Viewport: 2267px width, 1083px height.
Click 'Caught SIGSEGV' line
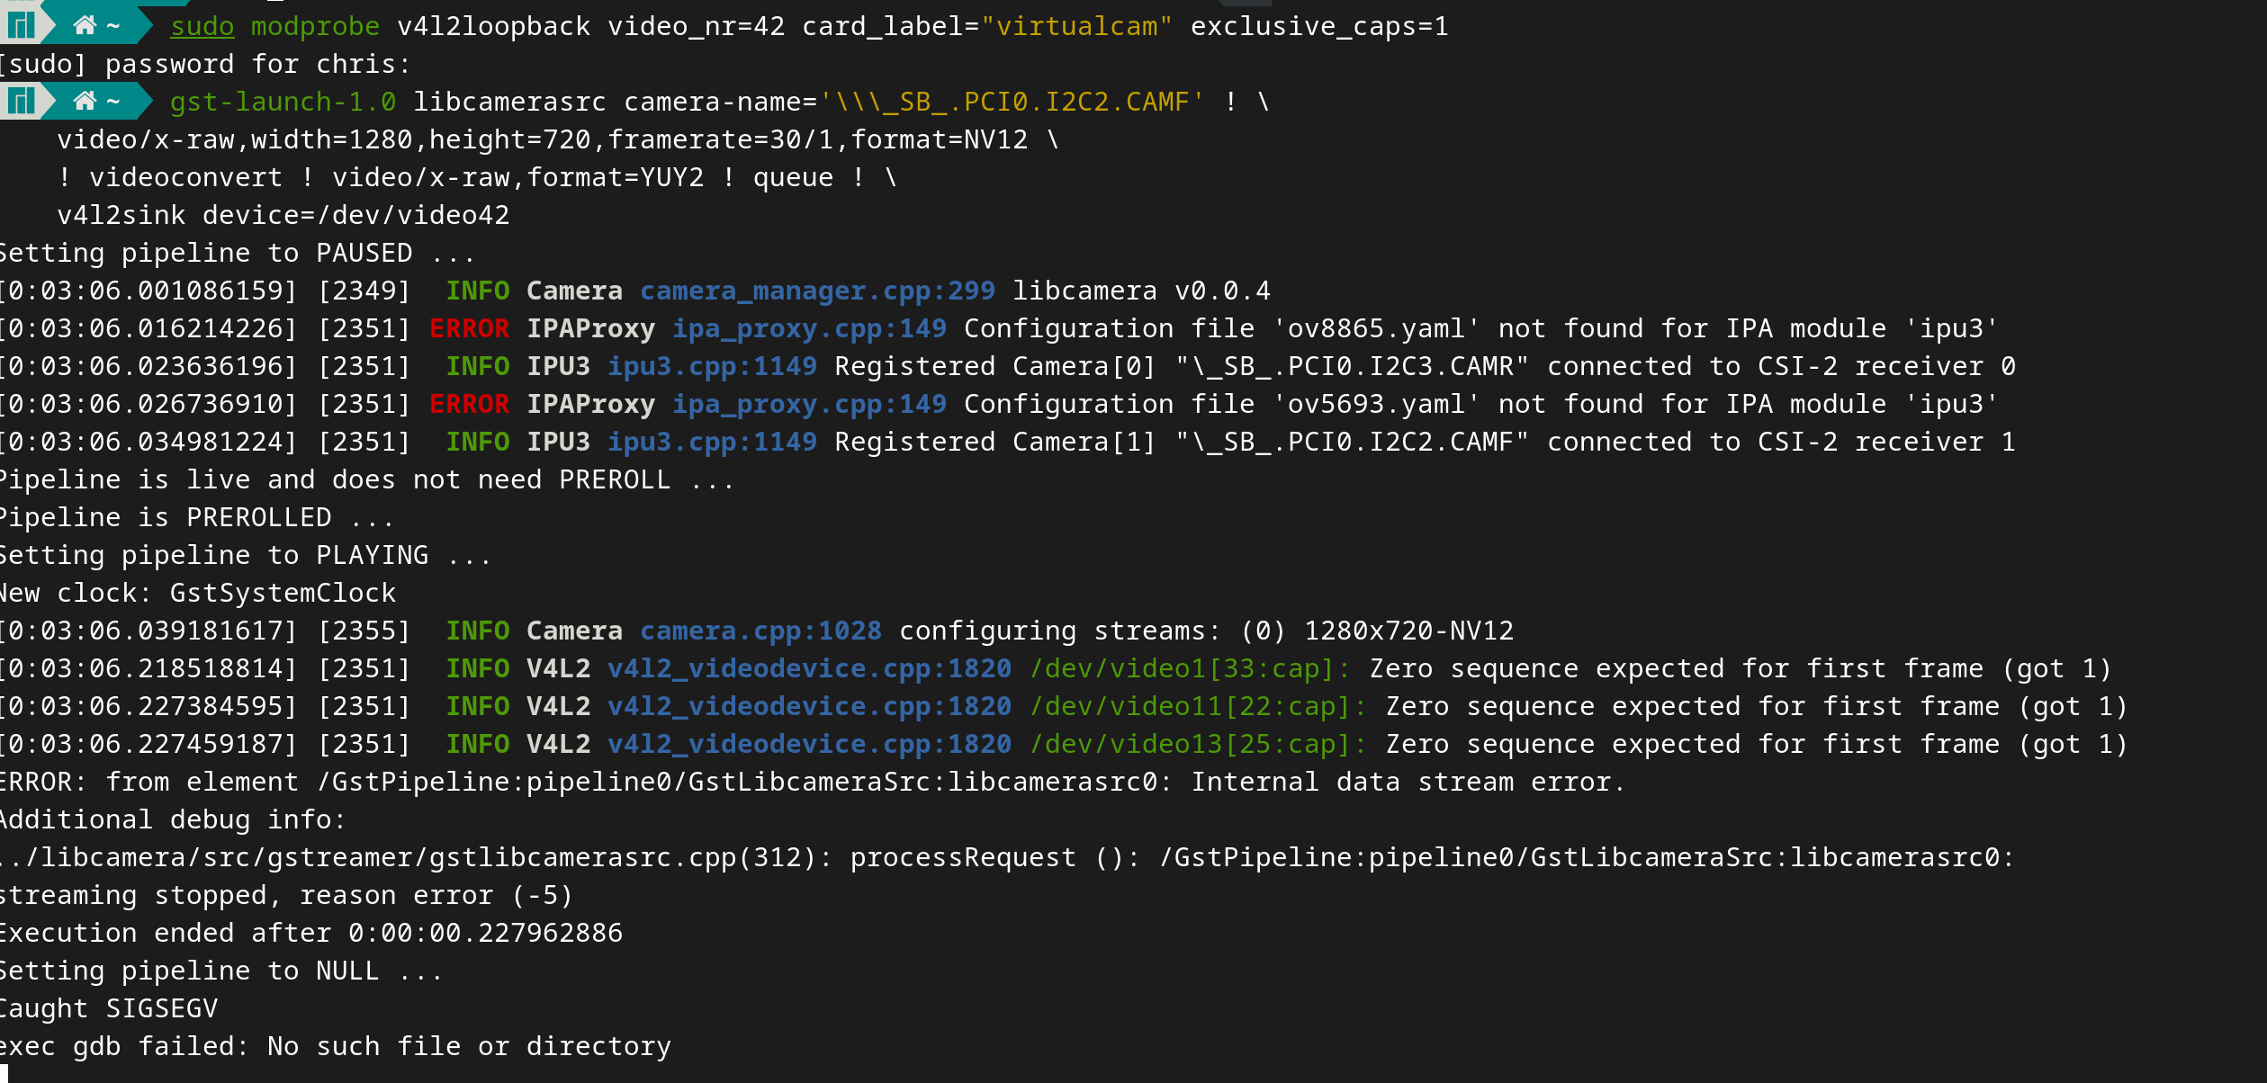coord(109,1009)
